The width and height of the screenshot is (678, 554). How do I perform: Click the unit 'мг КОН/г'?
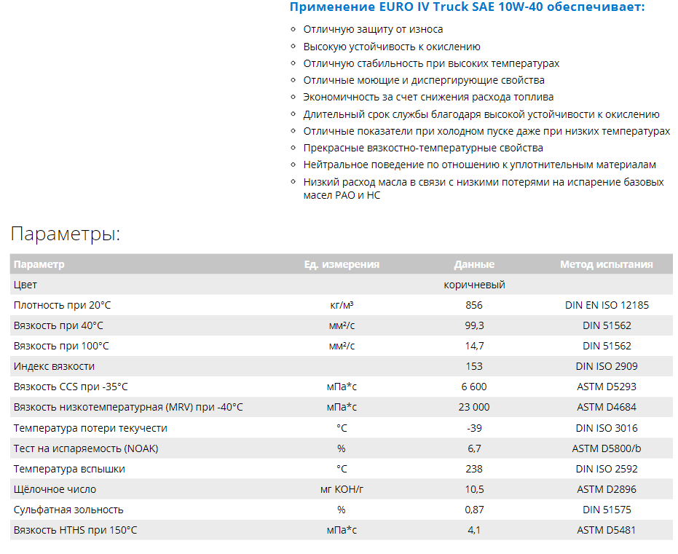pos(342,489)
